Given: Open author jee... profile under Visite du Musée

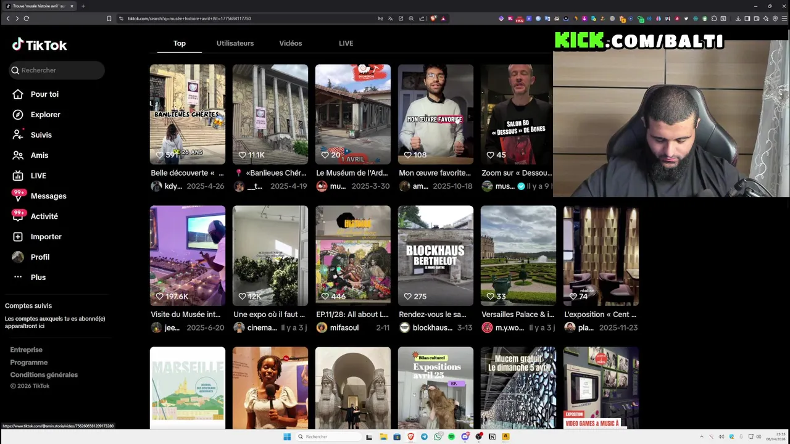Looking at the screenshot, I should (172, 328).
